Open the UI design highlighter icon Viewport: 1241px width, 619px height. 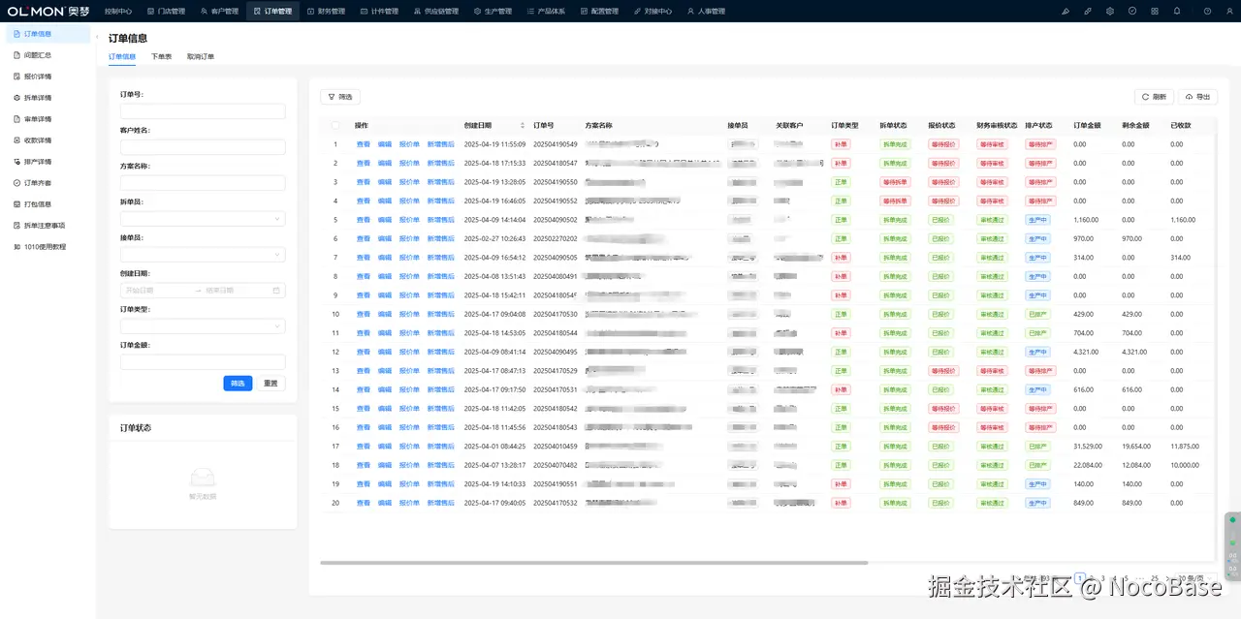[1066, 11]
